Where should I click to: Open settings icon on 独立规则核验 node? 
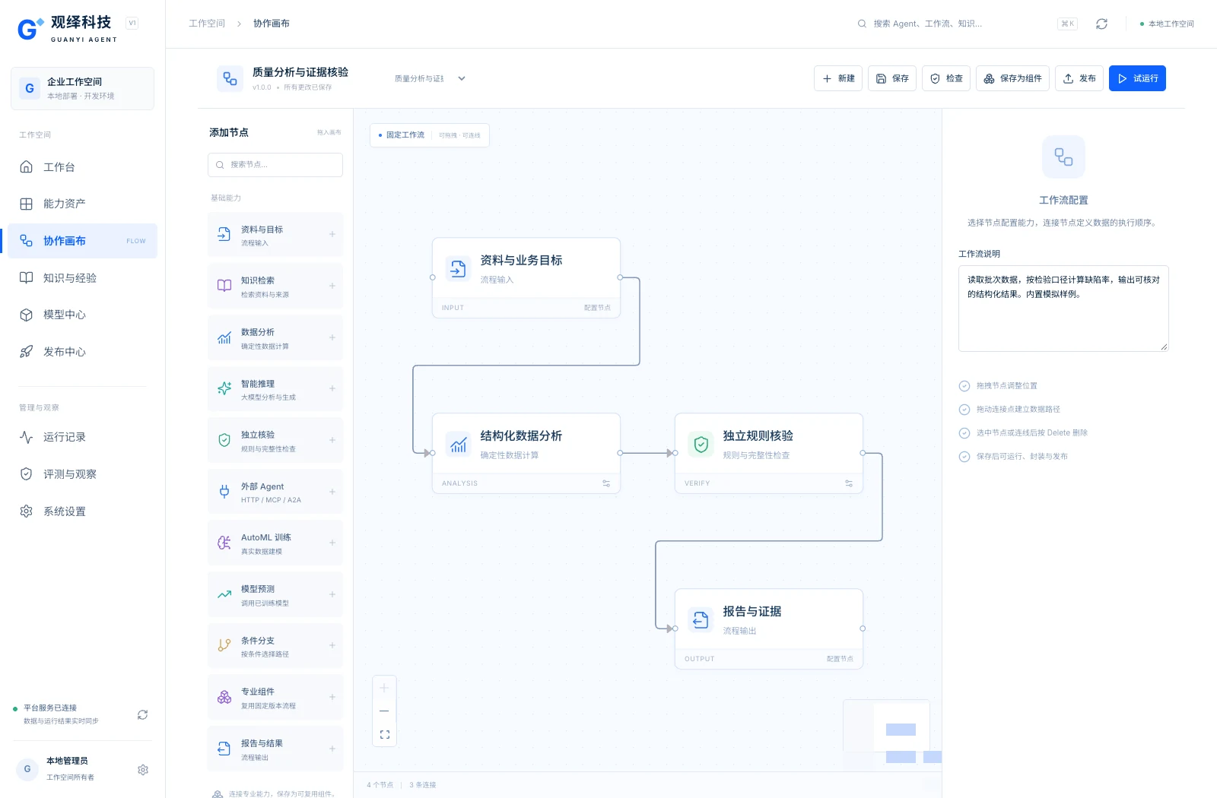click(849, 483)
